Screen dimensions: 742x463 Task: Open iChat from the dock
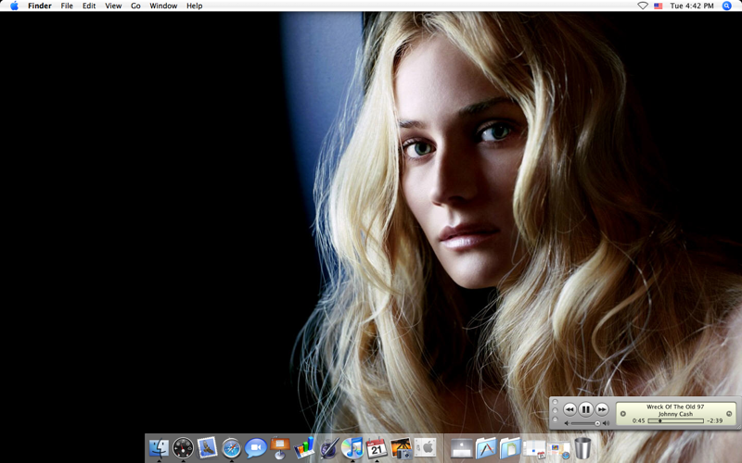click(x=255, y=448)
